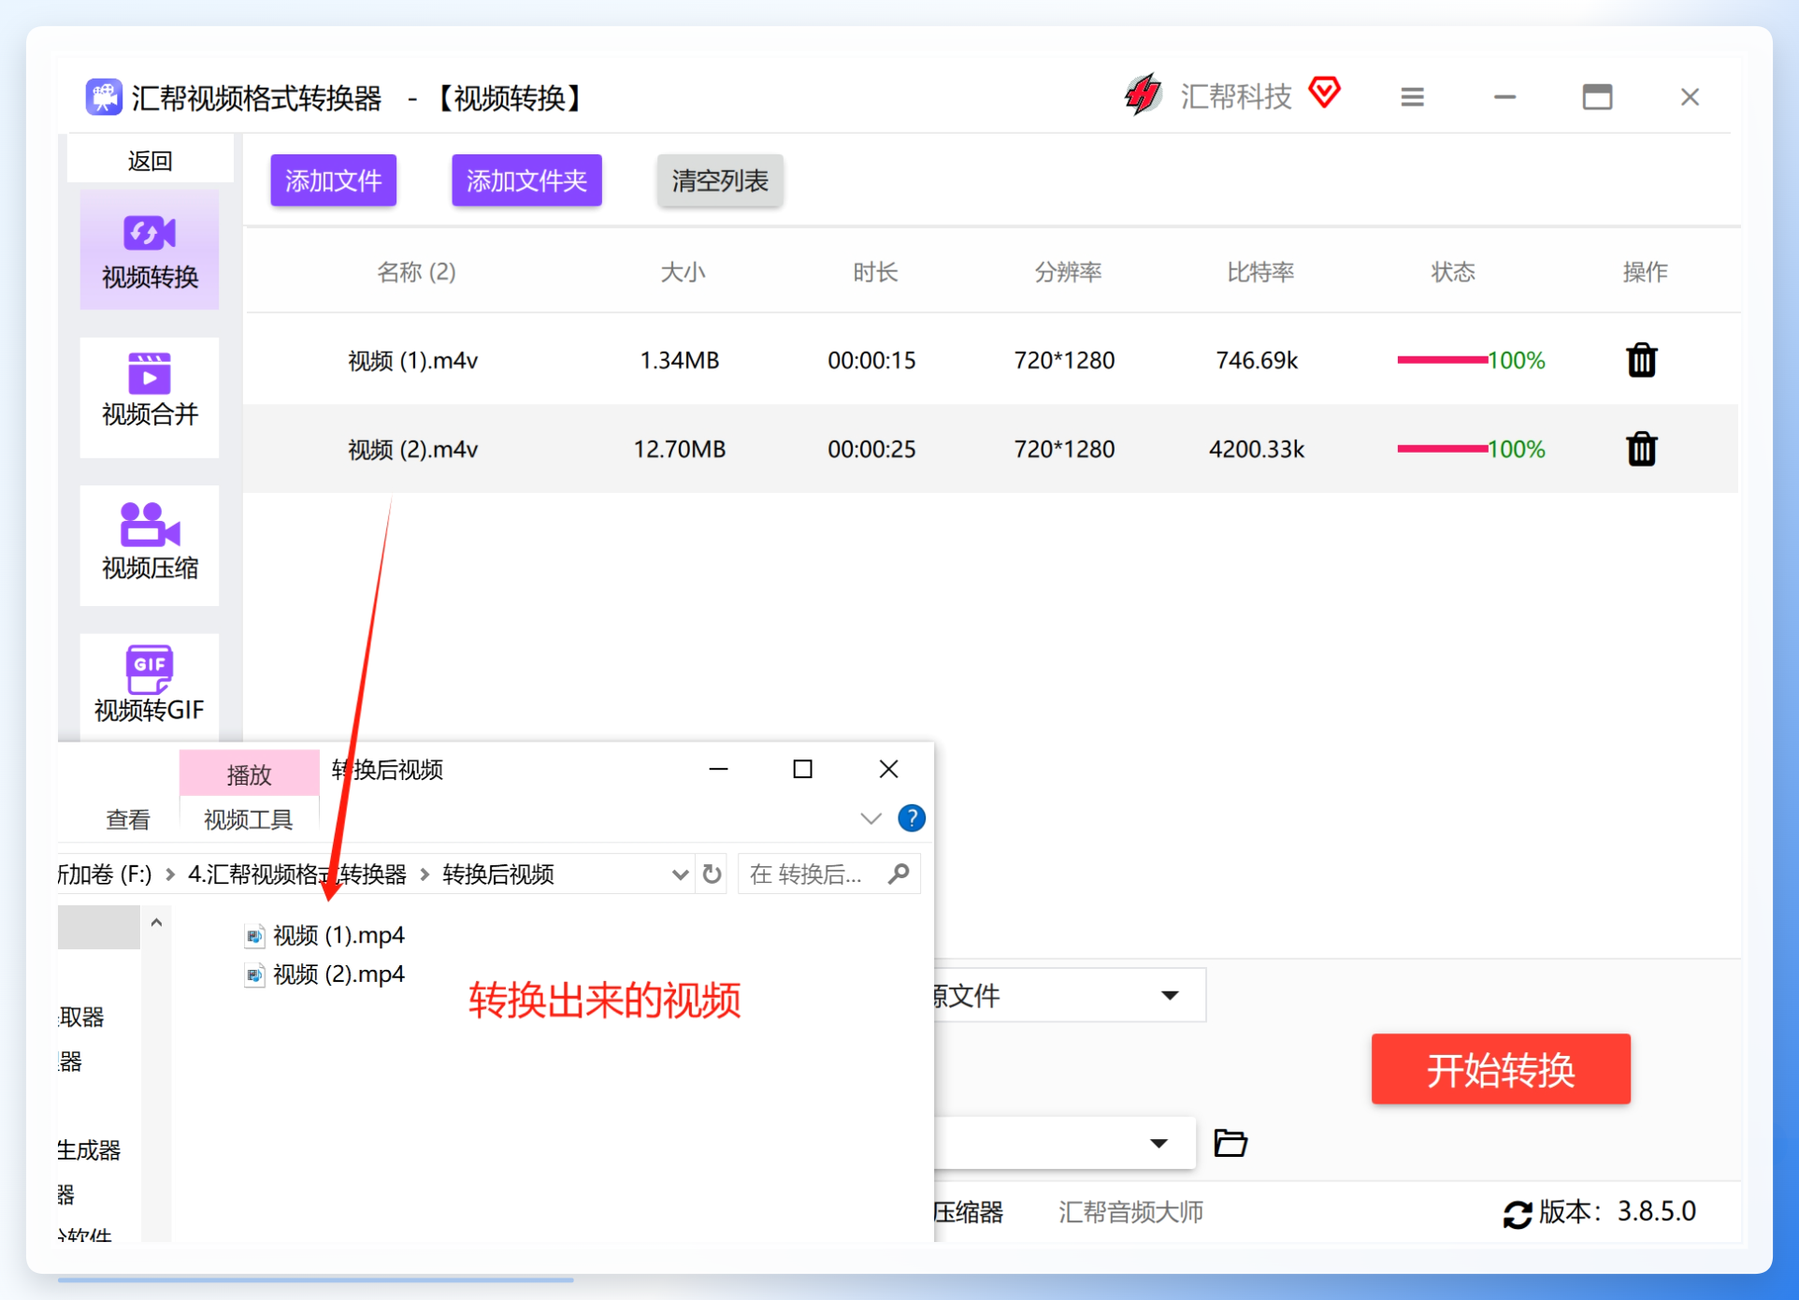Image resolution: width=1799 pixels, height=1300 pixels.
Task: Click the 比特率 column header
Action: [1260, 272]
